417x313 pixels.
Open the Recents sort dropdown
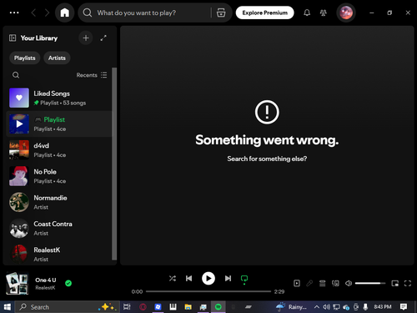click(x=92, y=75)
